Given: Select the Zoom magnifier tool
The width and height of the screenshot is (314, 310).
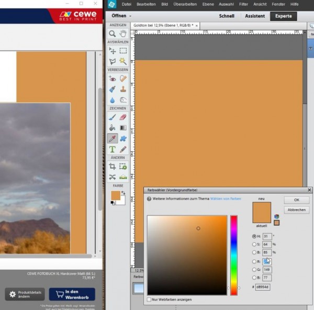Looking at the screenshot, I should (113, 33).
